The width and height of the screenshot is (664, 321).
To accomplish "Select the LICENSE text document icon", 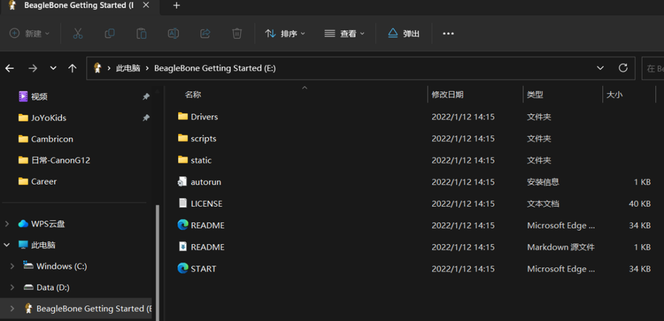I will 183,203.
